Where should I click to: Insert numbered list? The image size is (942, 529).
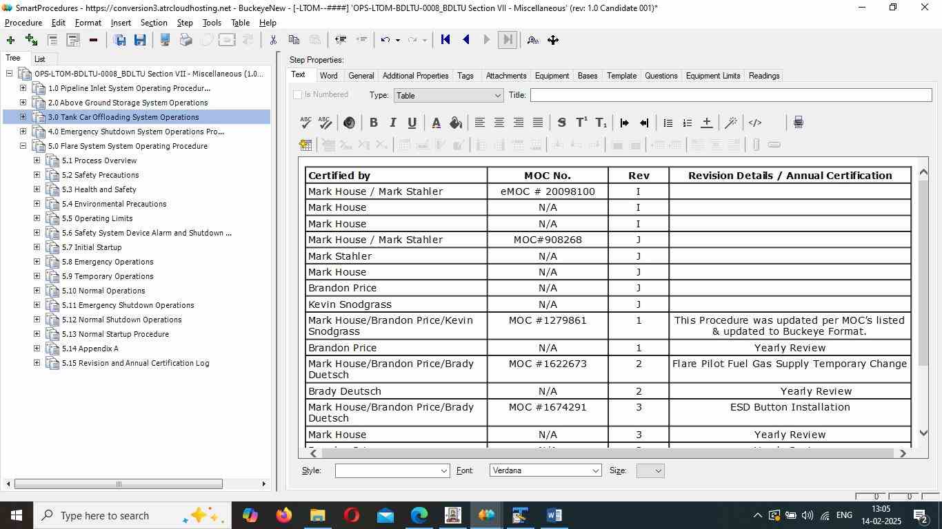coord(687,123)
